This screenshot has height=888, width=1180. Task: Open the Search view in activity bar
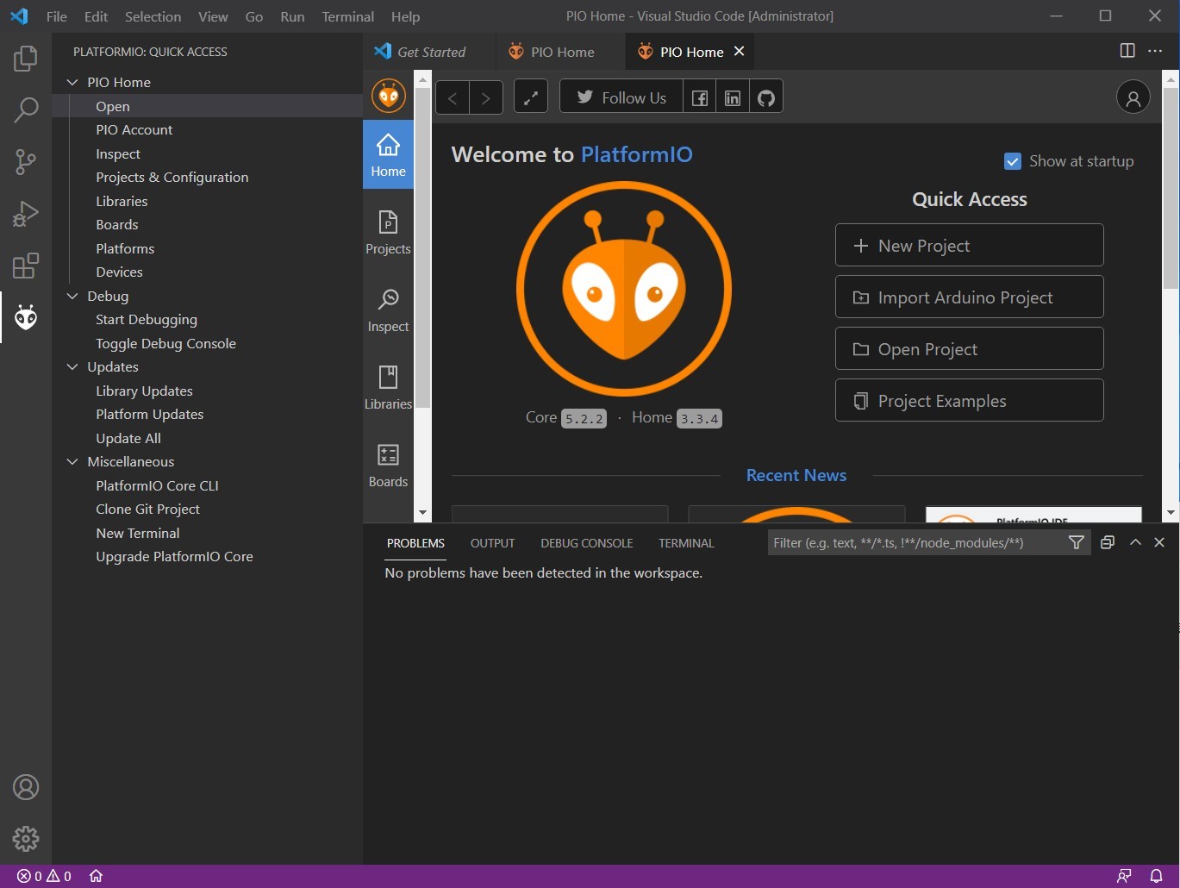26,110
